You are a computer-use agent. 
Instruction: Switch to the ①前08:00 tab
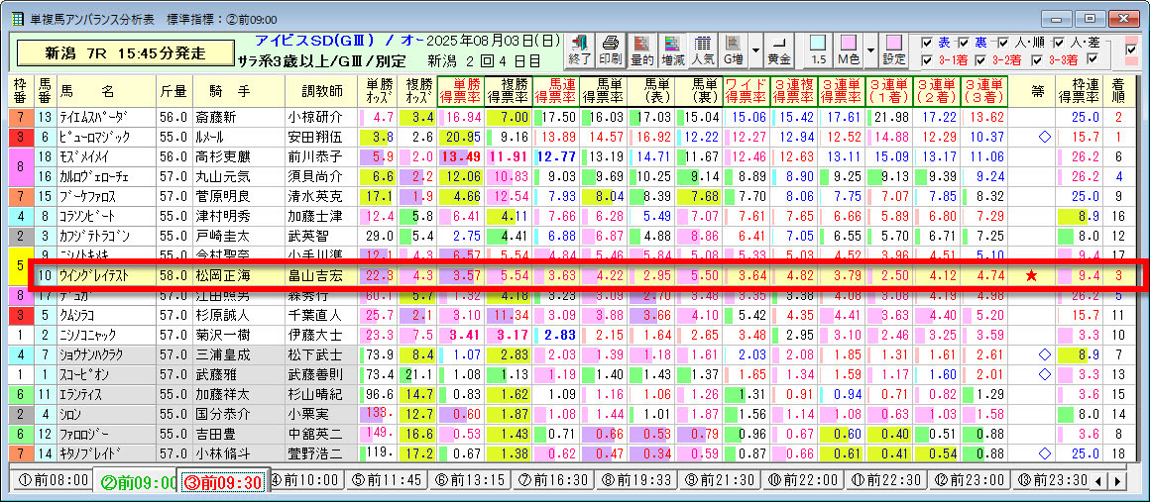pyautogui.click(x=52, y=481)
